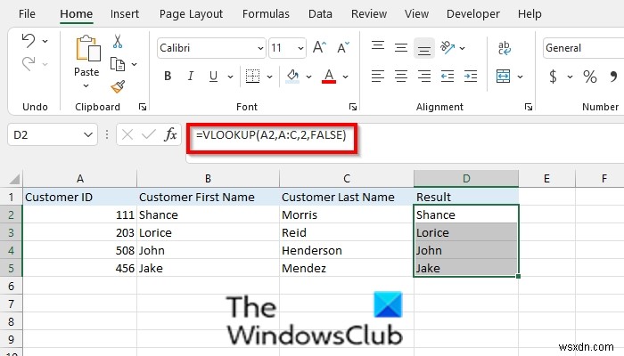This screenshot has width=624, height=356.
Task: Switch to the Review tab
Action: click(x=369, y=14)
